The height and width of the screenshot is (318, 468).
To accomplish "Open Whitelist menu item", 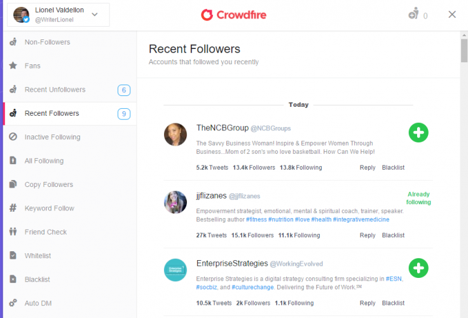I will point(70,256).
